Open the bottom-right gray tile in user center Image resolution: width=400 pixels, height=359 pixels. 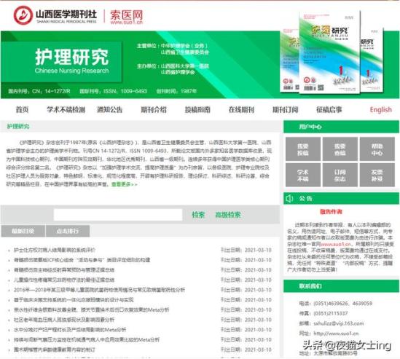(377, 175)
